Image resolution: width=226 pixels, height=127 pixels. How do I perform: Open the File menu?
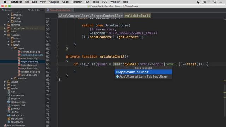27,2
